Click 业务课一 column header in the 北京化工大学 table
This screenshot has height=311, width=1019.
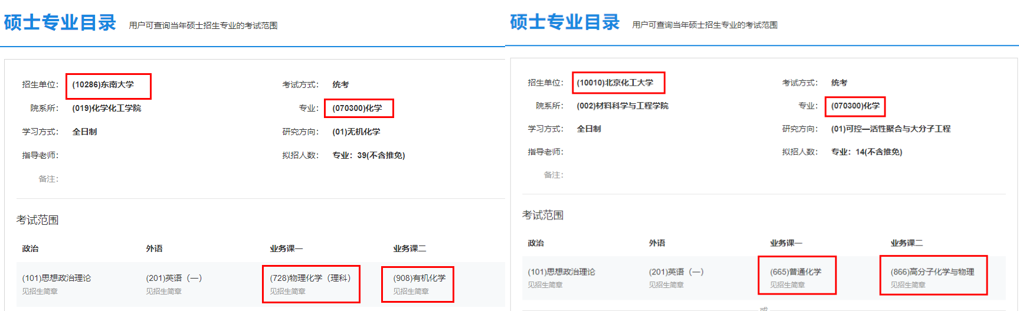pyautogui.click(x=786, y=243)
